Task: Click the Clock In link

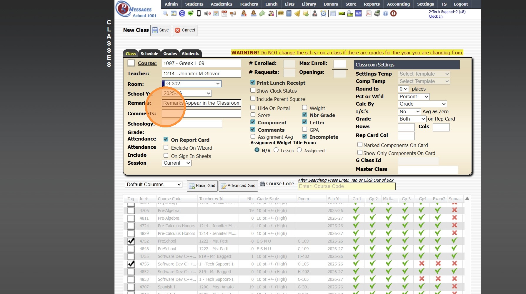Action: point(435,16)
